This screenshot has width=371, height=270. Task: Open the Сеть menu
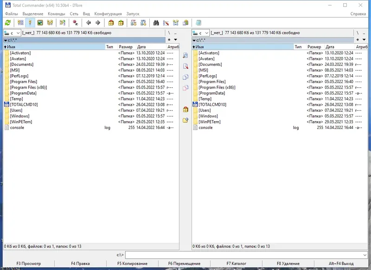[x=74, y=14]
